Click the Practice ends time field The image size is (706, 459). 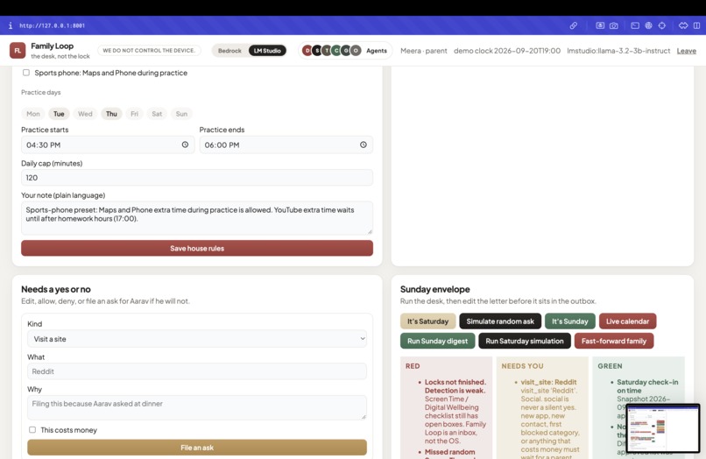tap(286, 145)
